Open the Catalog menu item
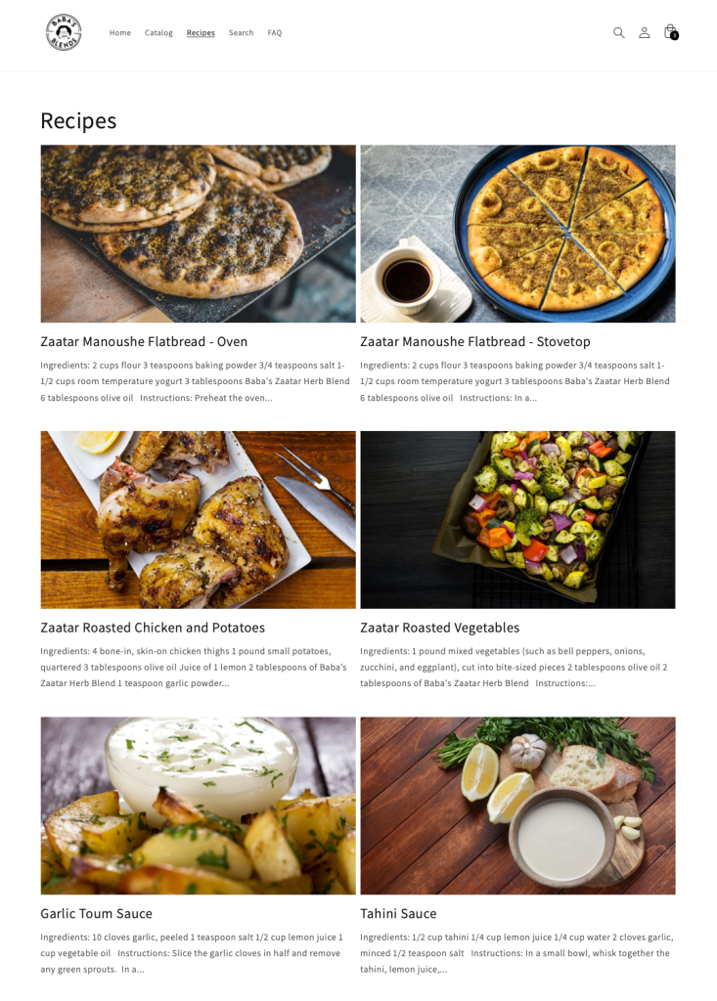 (x=158, y=32)
